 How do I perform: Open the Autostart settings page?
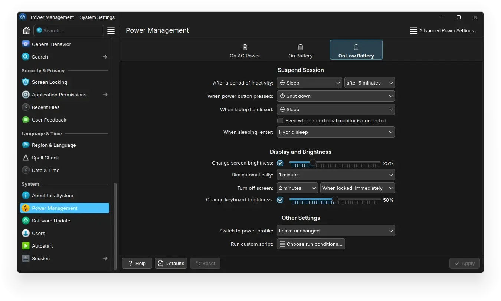65,246
